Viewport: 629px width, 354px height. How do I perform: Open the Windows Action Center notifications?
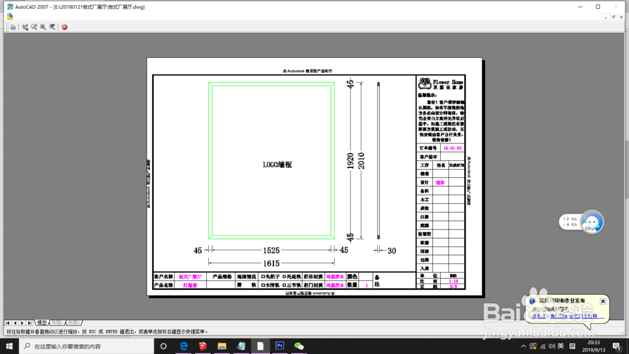pyautogui.click(x=618, y=346)
